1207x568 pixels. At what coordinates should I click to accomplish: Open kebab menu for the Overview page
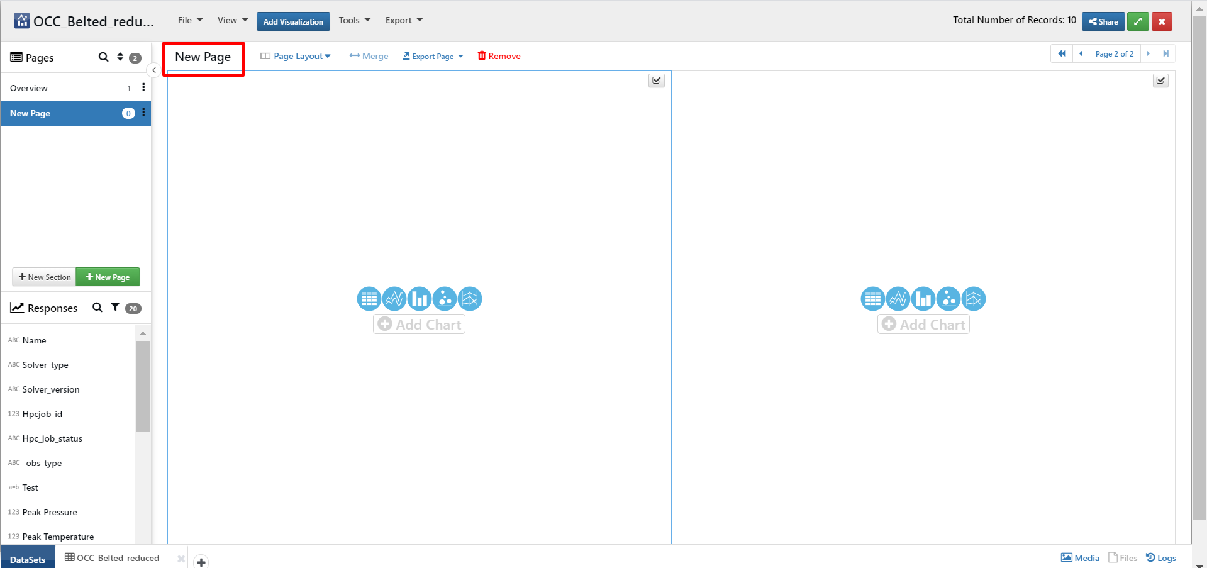coord(143,87)
